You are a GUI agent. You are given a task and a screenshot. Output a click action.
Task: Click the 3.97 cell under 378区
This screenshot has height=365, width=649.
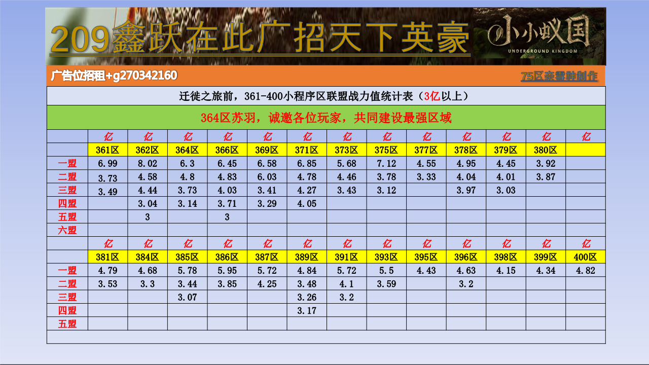pos(466,190)
